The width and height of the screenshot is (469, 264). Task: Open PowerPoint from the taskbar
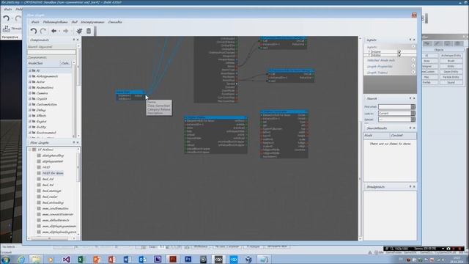click(97, 259)
